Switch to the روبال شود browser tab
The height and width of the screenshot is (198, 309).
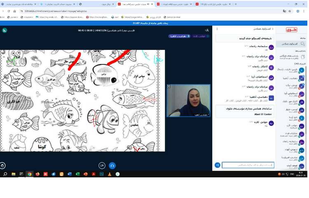(96, 4)
